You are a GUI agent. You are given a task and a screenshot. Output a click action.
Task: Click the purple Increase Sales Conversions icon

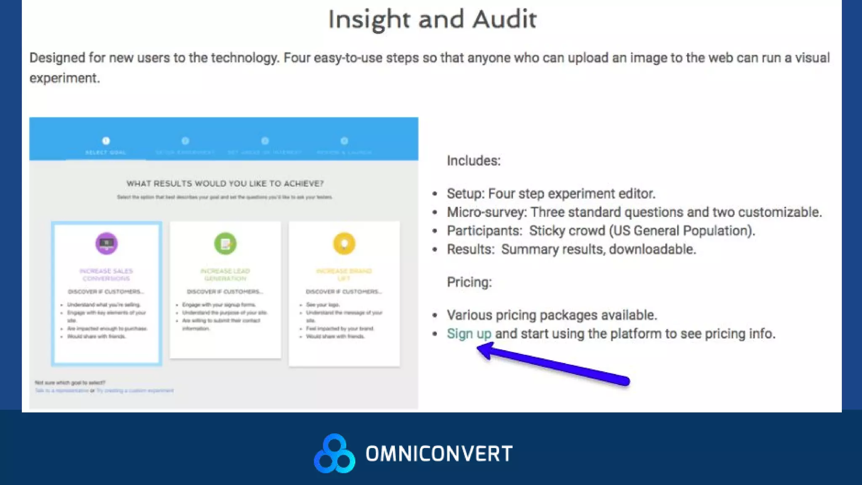pyautogui.click(x=106, y=243)
